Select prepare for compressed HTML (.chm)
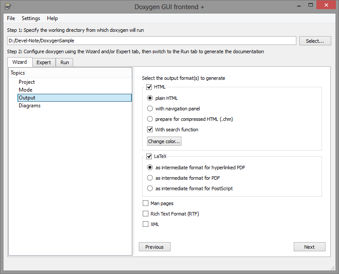The image size is (339, 274). point(150,119)
